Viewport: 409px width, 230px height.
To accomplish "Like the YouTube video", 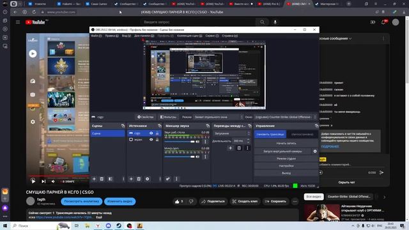I will (x=179, y=201).
